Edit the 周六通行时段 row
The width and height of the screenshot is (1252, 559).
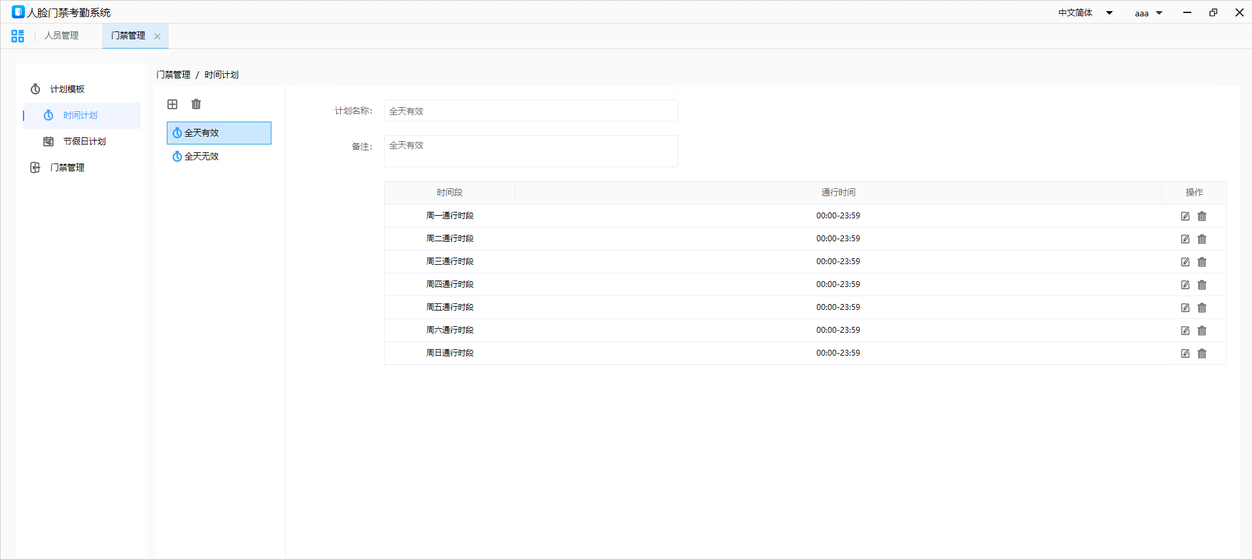[x=1185, y=331]
